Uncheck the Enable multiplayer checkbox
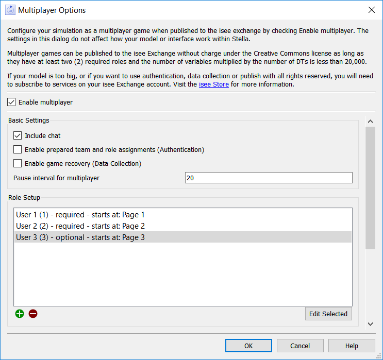The image size is (383, 360). pyautogui.click(x=12, y=102)
